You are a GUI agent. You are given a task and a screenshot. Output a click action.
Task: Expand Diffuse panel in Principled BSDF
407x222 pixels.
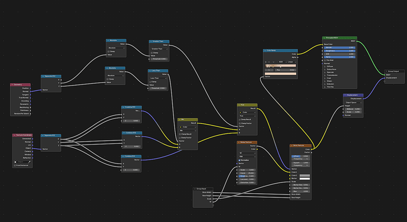(325, 67)
